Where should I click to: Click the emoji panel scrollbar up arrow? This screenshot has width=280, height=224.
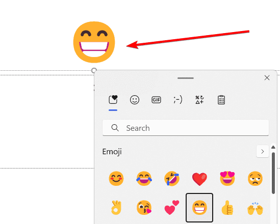(x=273, y=147)
